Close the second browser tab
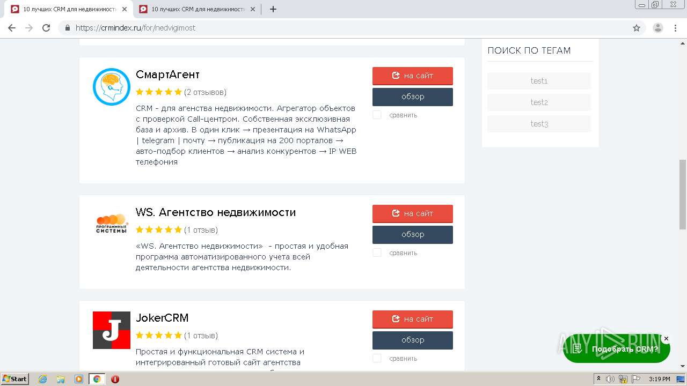The image size is (687, 386). [253, 9]
